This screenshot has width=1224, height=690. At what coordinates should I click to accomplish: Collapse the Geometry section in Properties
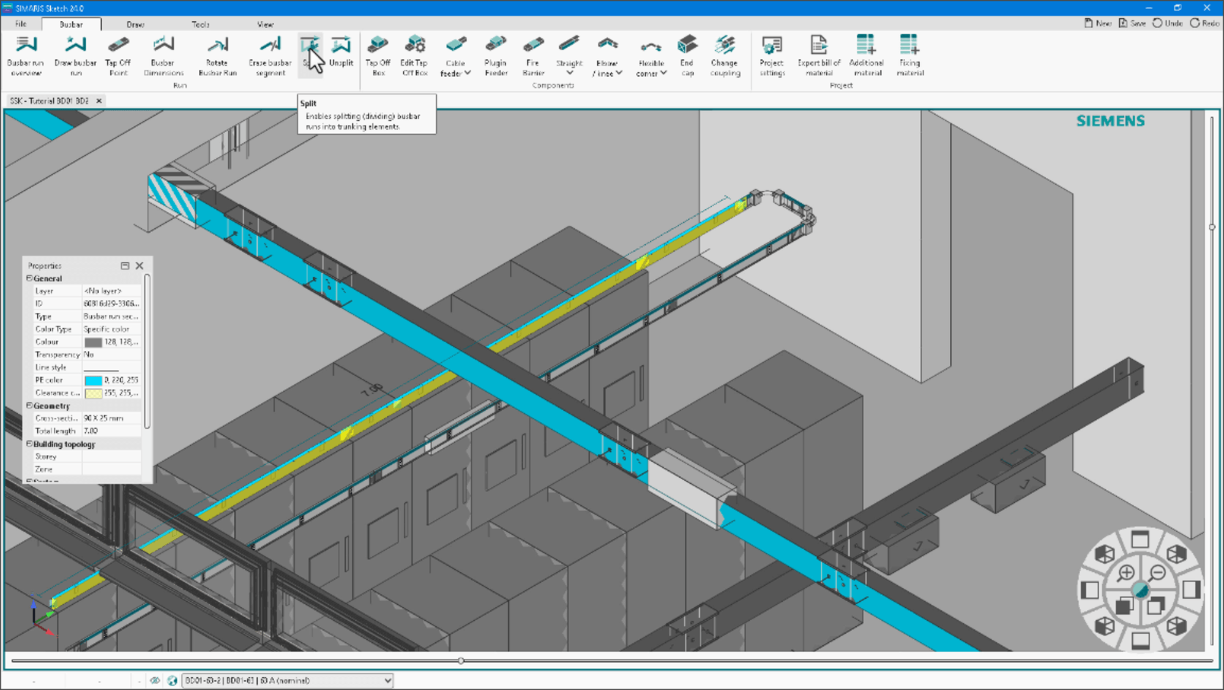coord(29,405)
